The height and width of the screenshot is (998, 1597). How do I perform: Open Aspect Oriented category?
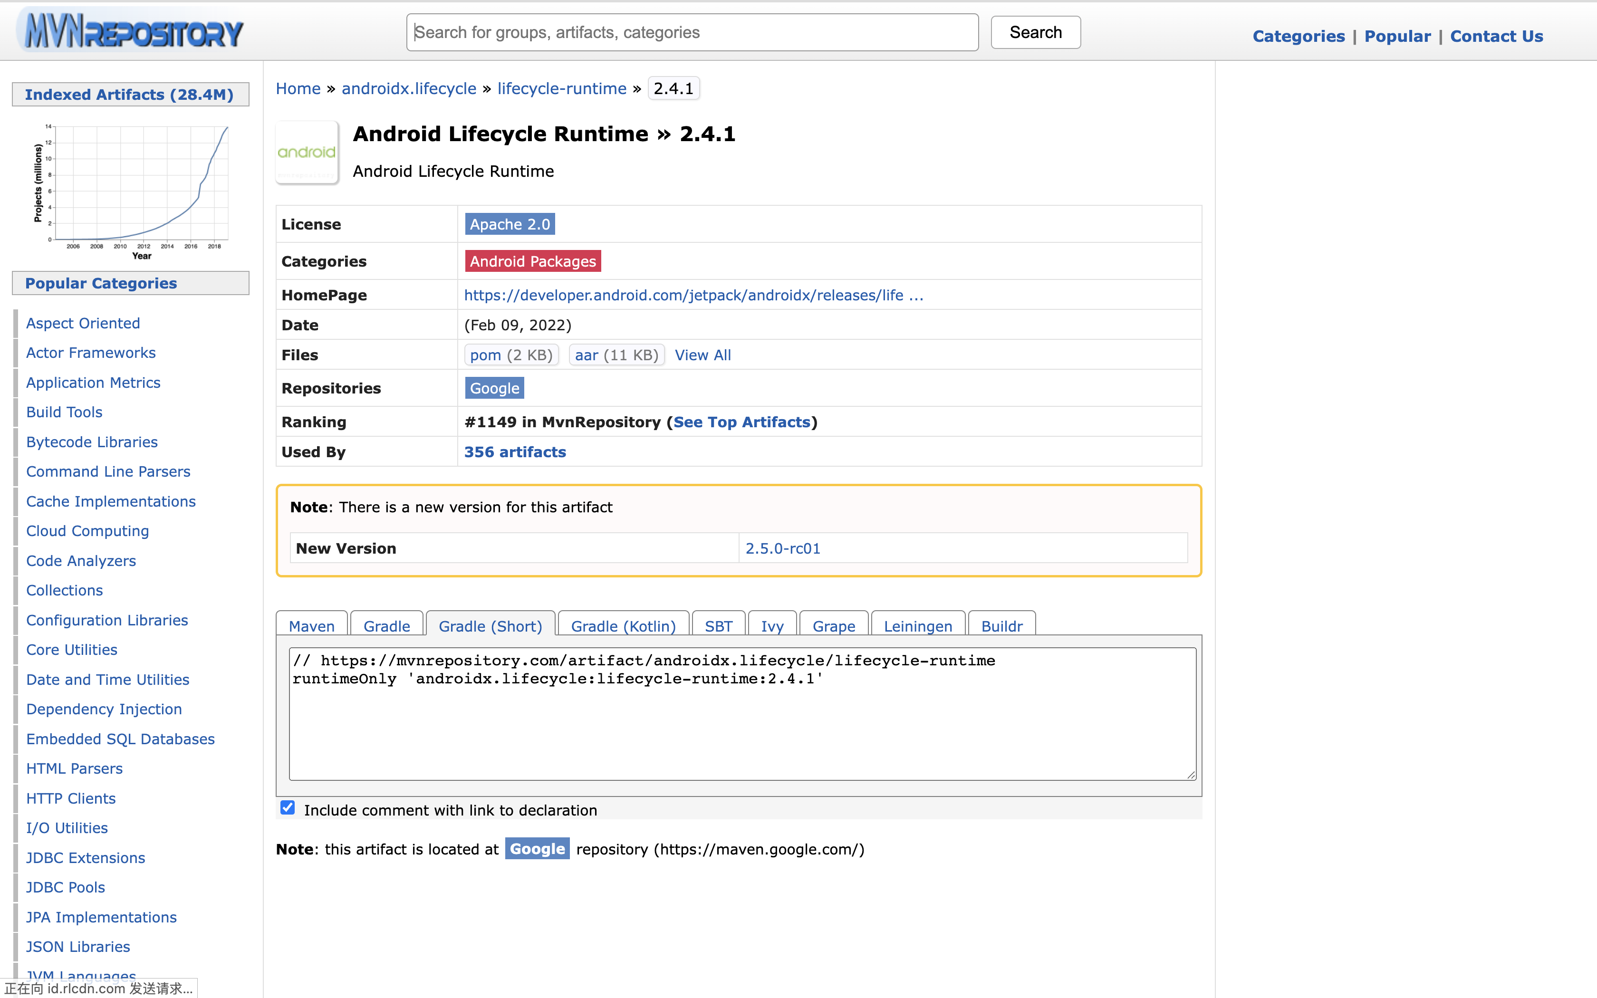click(83, 324)
